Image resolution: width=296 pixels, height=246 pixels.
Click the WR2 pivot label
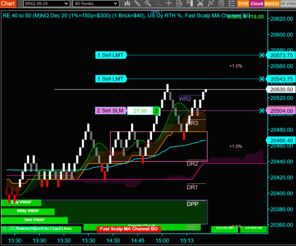click(185, 99)
